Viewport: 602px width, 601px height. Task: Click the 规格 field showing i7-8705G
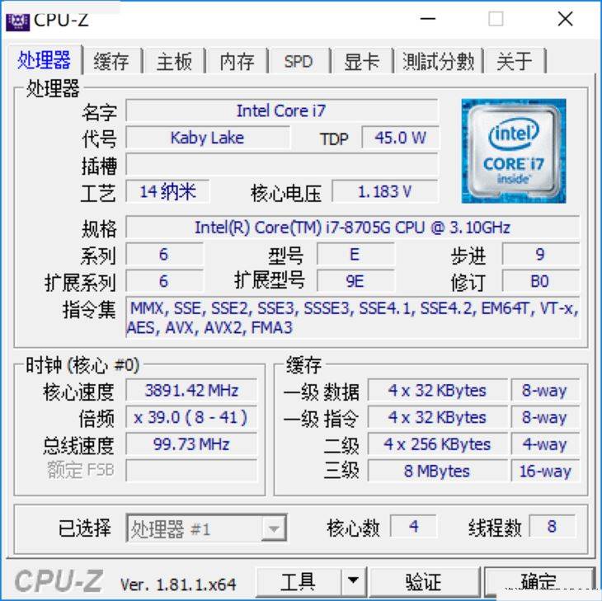tap(352, 228)
